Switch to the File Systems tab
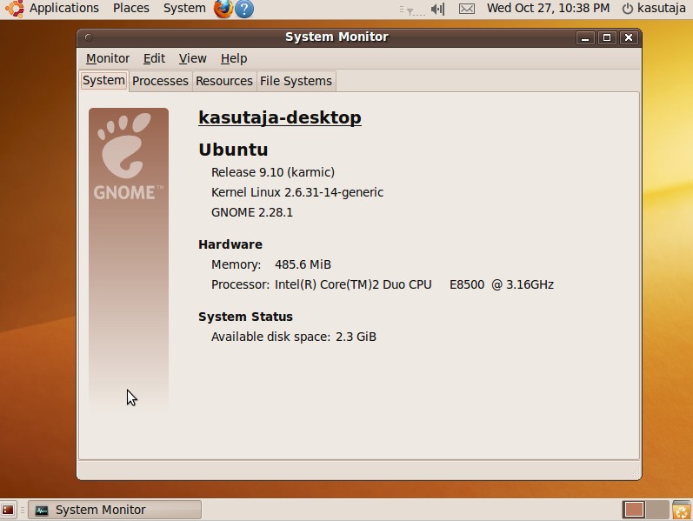 pyautogui.click(x=297, y=82)
